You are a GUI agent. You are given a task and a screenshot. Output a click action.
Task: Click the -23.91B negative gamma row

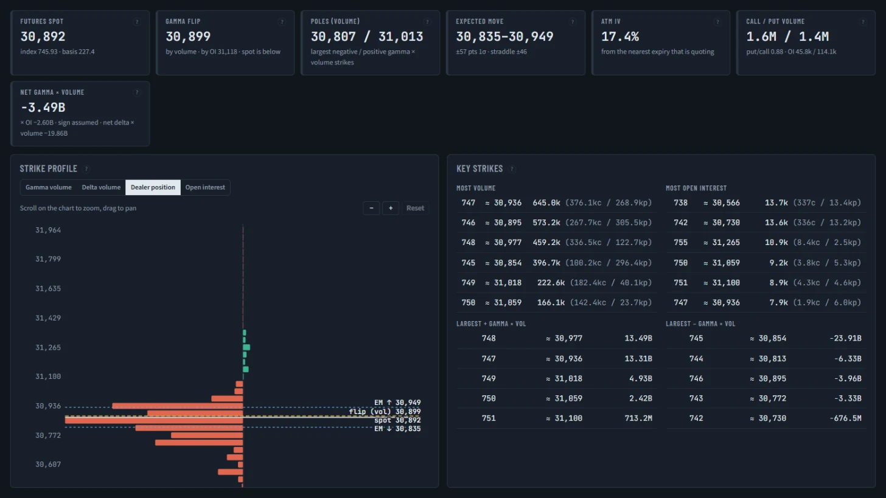click(766, 339)
